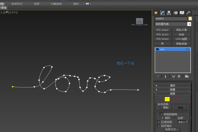The height and width of the screenshot is (132, 198).
Task: Open the 对象绘制 ribbon tab
Action: pyautogui.click(x=56, y=4)
